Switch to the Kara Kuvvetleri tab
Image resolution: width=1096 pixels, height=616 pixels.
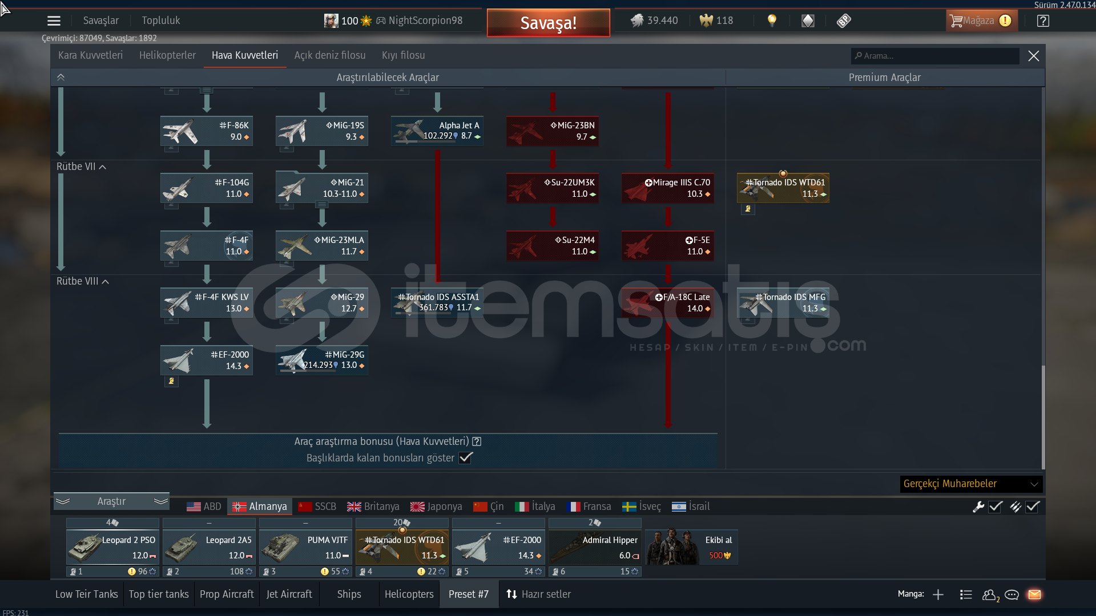tap(90, 55)
